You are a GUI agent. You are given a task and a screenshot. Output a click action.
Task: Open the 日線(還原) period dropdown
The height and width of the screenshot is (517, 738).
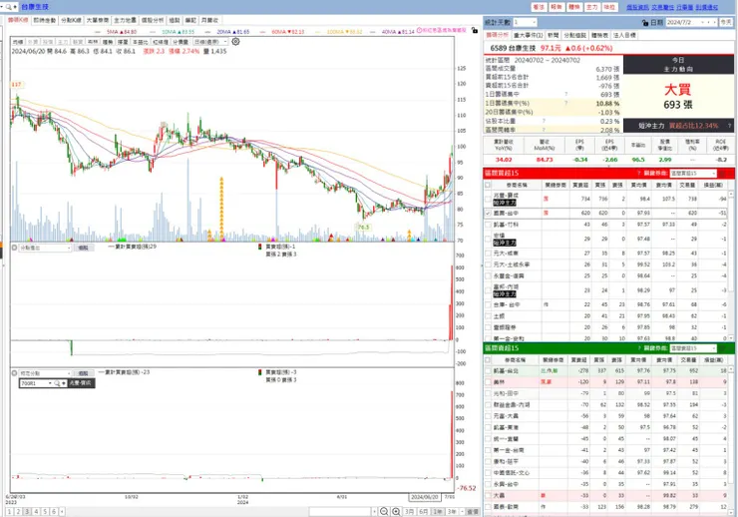[210, 42]
